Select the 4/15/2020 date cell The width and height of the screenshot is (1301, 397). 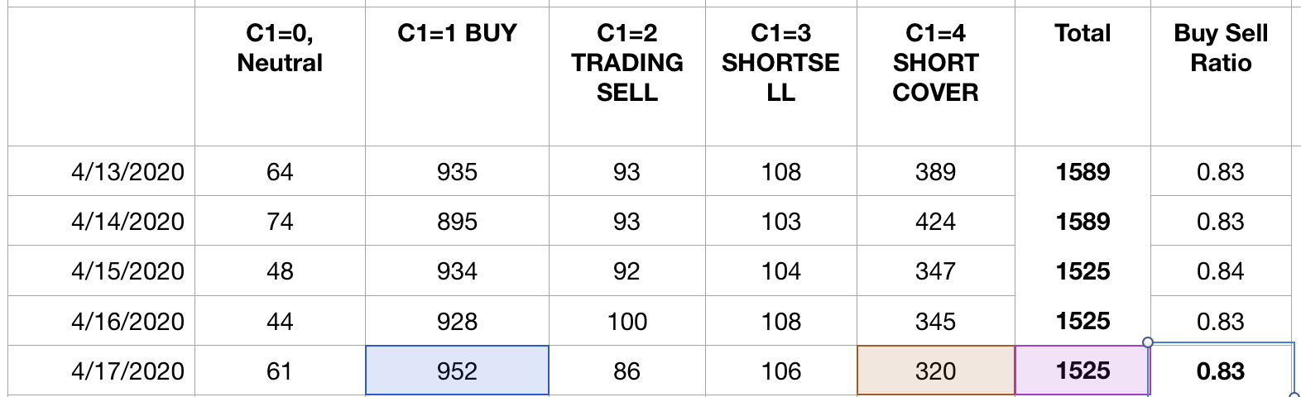(x=127, y=271)
